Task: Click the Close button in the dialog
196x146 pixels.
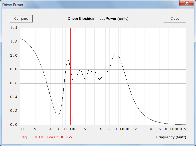Action: [x=175, y=19]
